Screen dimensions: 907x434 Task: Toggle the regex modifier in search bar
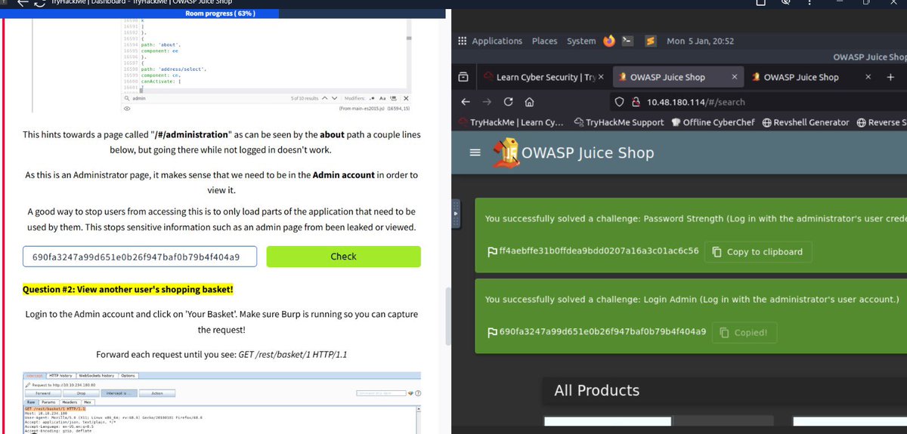[371, 98]
